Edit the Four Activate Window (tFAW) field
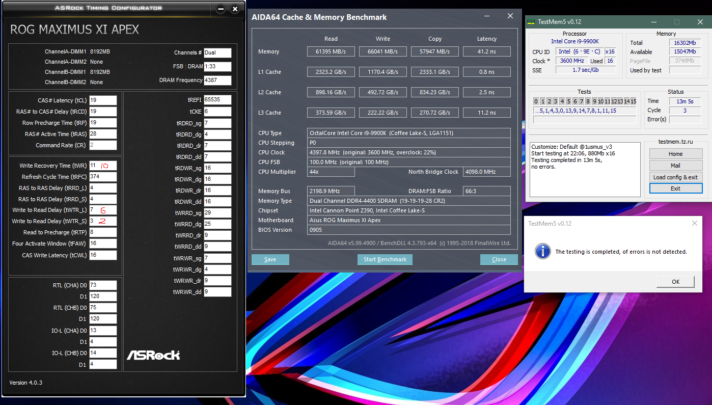The height and width of the screenshot is (405, 712). [x=103, y=244]
